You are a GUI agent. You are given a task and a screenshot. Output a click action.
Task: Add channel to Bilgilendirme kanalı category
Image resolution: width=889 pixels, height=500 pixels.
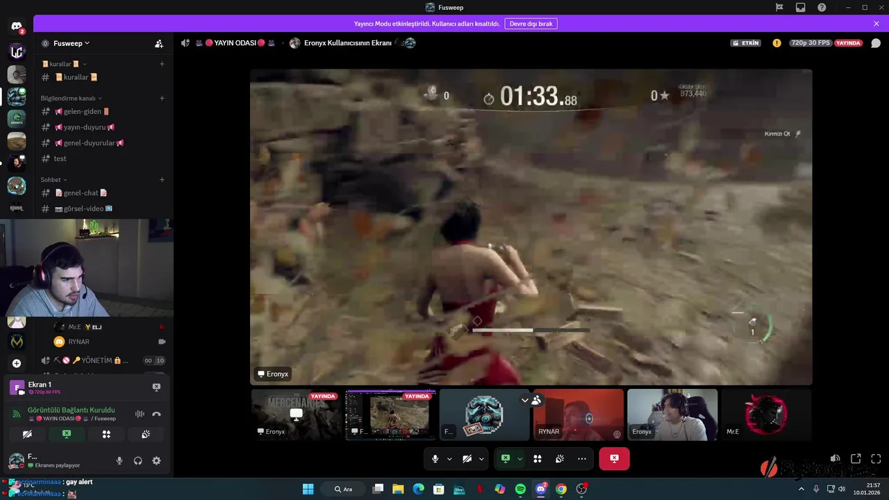click(x=162, y=98)
